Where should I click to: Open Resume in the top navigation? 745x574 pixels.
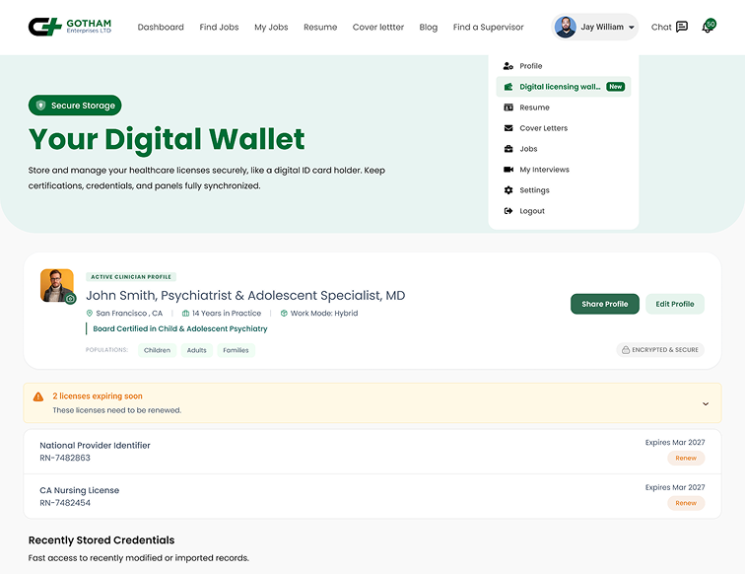[320, 27]
